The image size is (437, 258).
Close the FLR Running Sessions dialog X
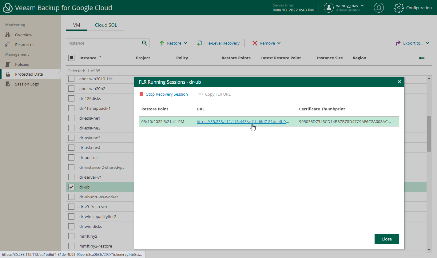pyautogui.click(x=399, y=82)
